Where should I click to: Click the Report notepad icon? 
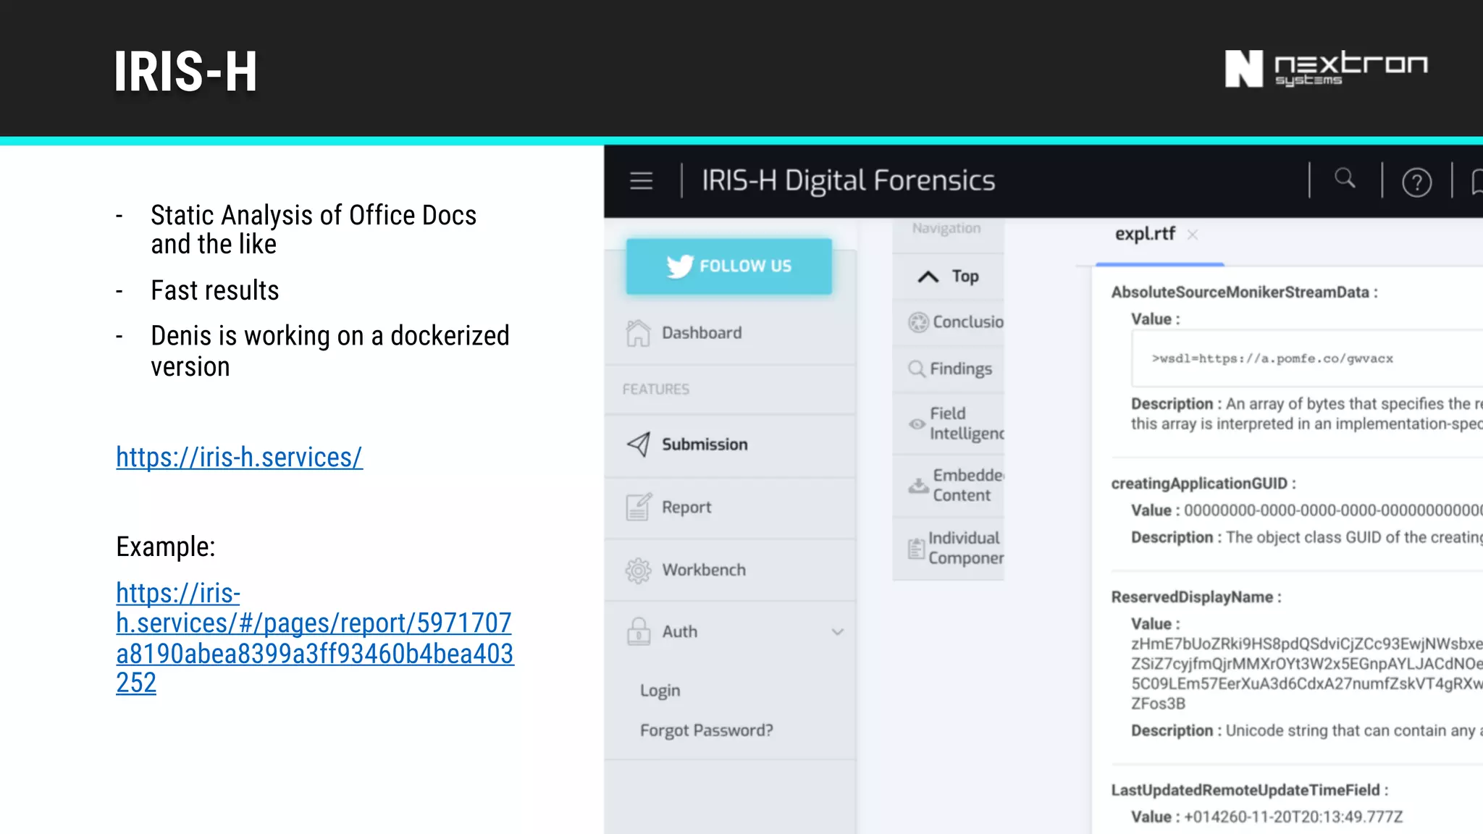[x=638, y=507]
